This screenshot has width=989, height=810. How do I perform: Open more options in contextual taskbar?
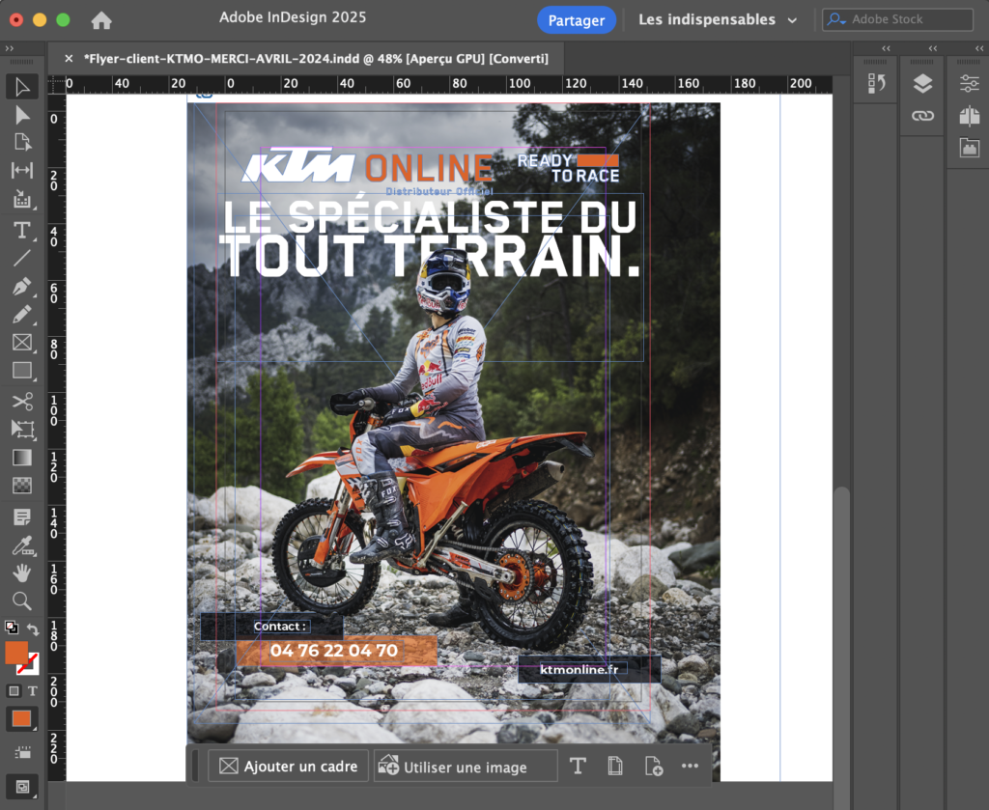(x=690, y=766)
